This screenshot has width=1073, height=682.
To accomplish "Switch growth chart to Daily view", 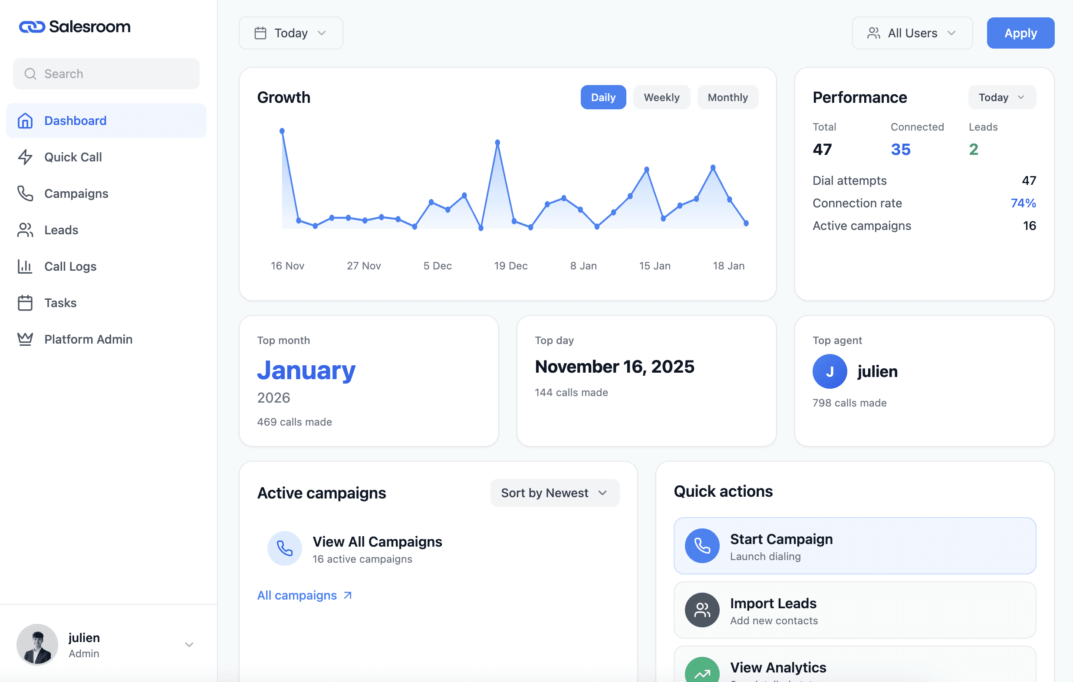I will pos(603,97).
